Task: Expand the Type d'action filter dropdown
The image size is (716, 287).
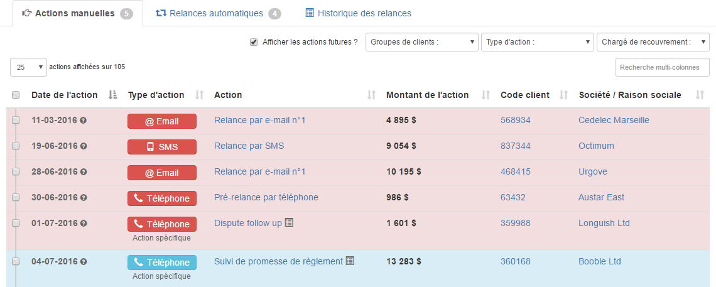Action: (x=537, y=42)
